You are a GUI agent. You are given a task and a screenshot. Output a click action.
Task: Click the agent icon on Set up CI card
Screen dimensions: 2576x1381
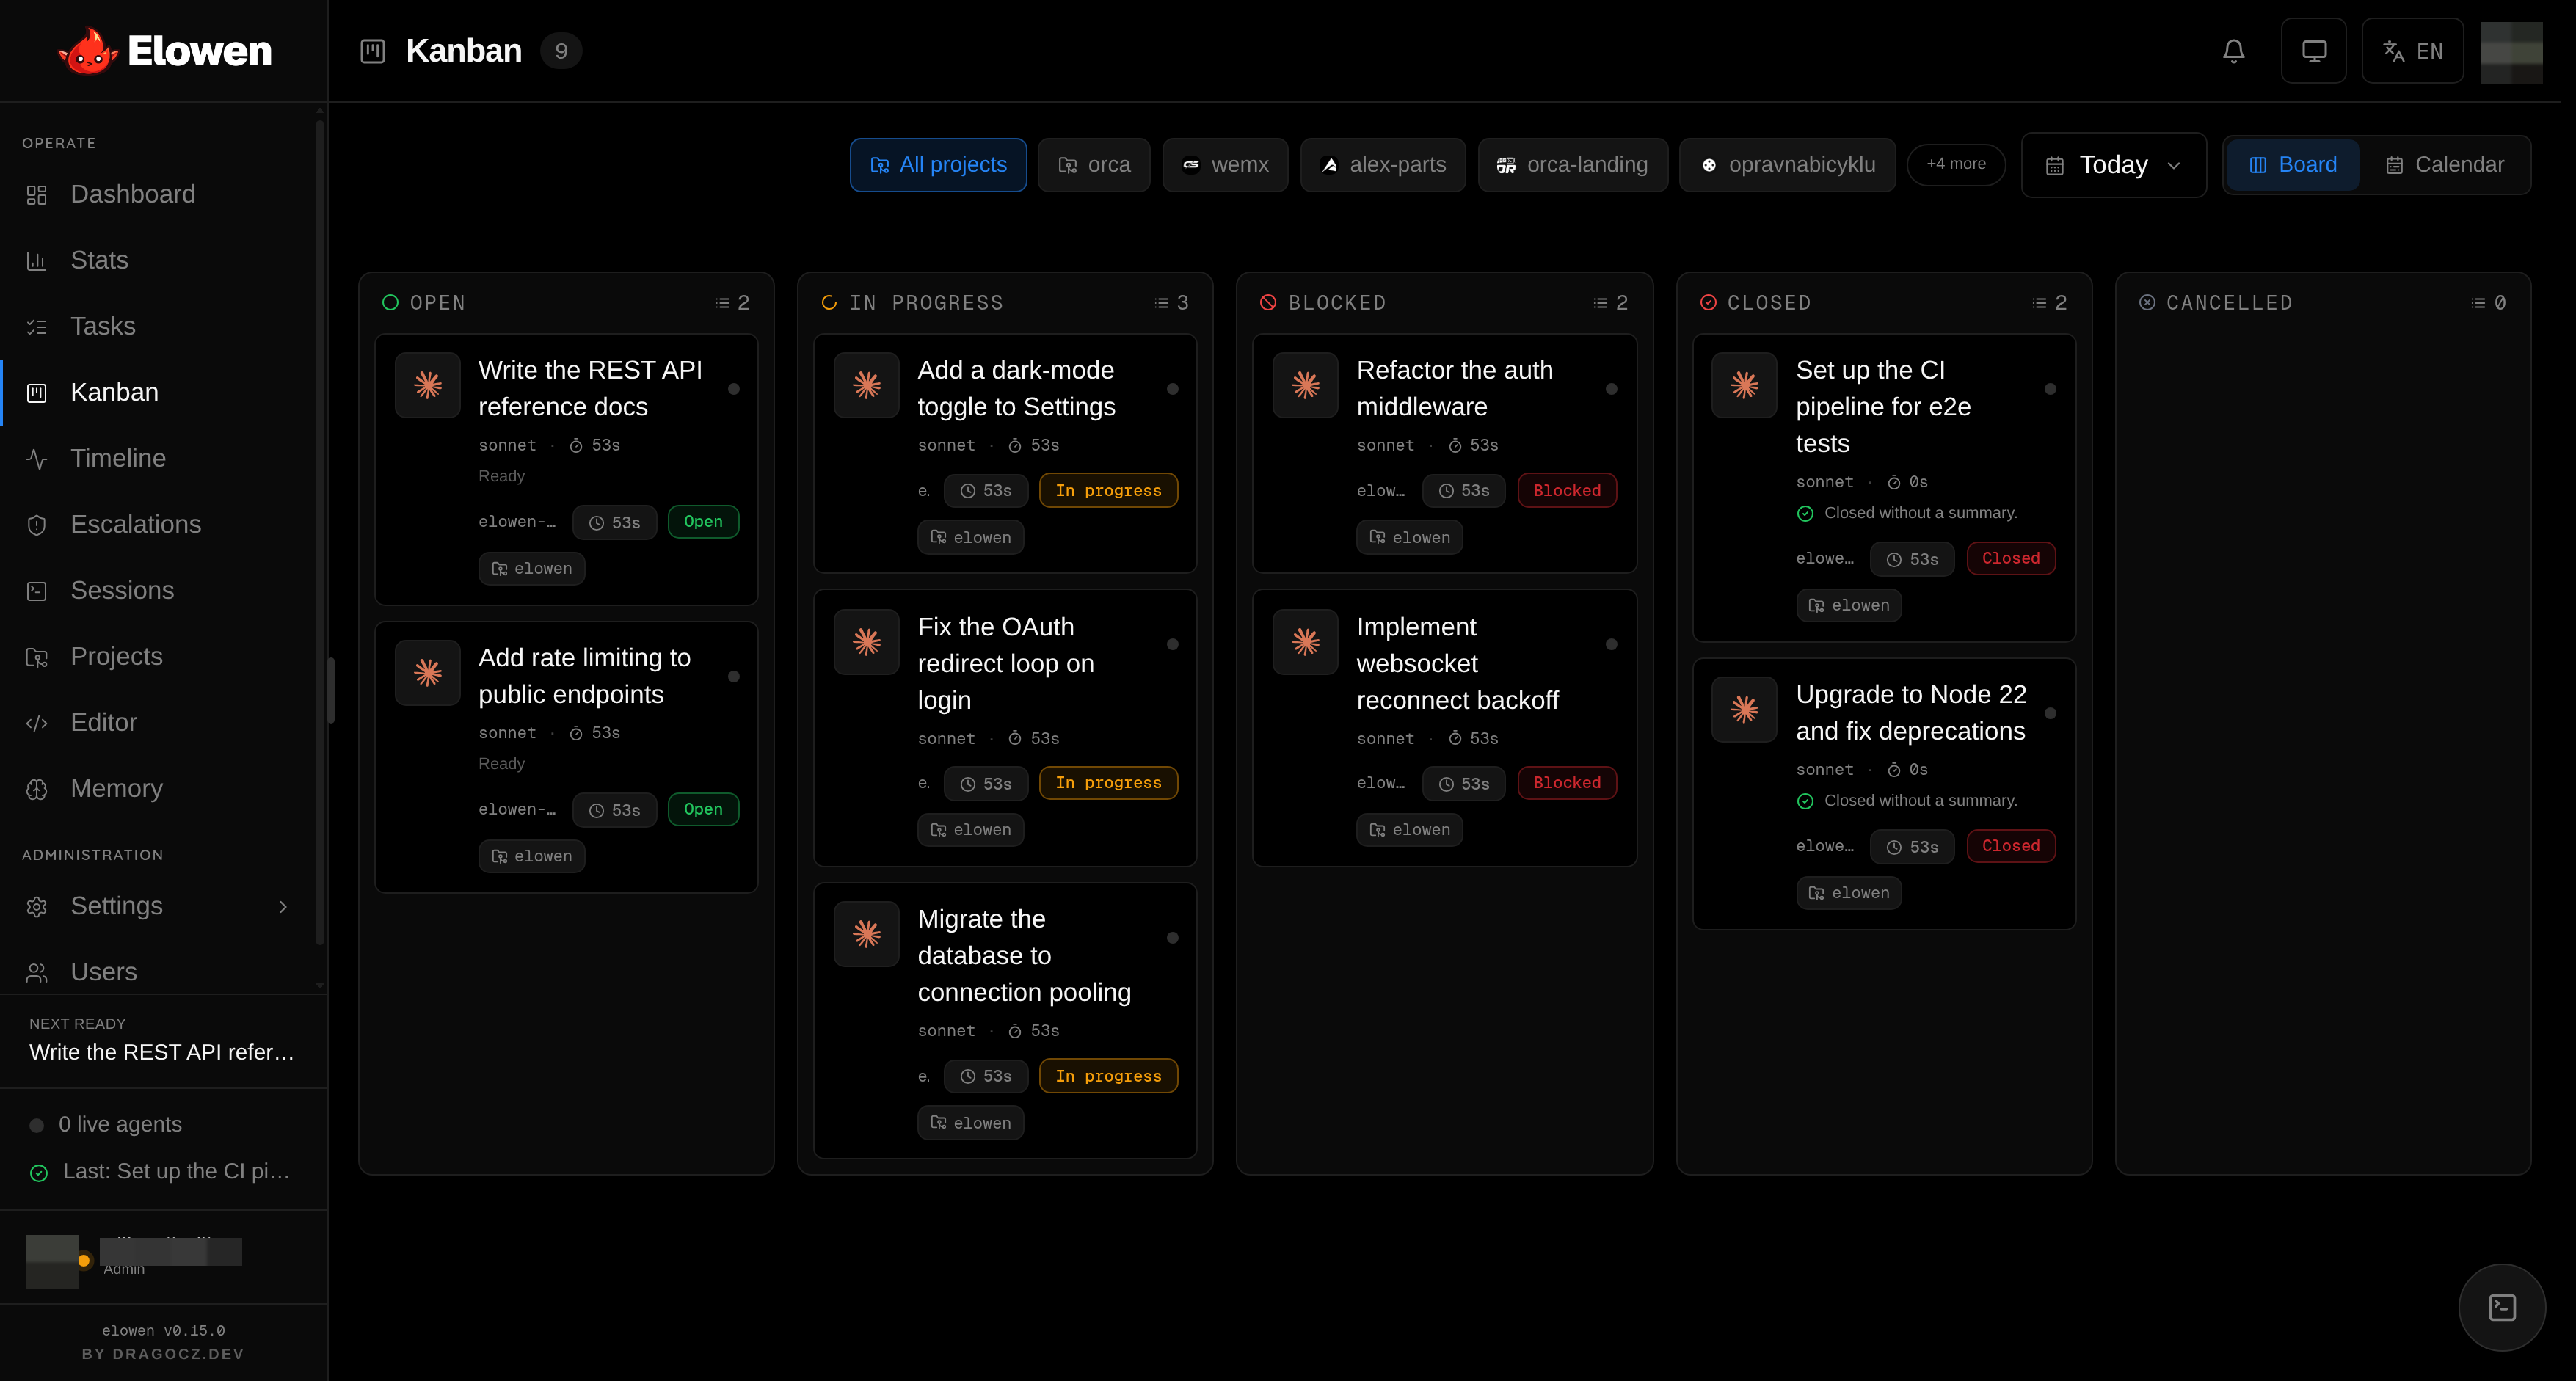coord(1744,385)
